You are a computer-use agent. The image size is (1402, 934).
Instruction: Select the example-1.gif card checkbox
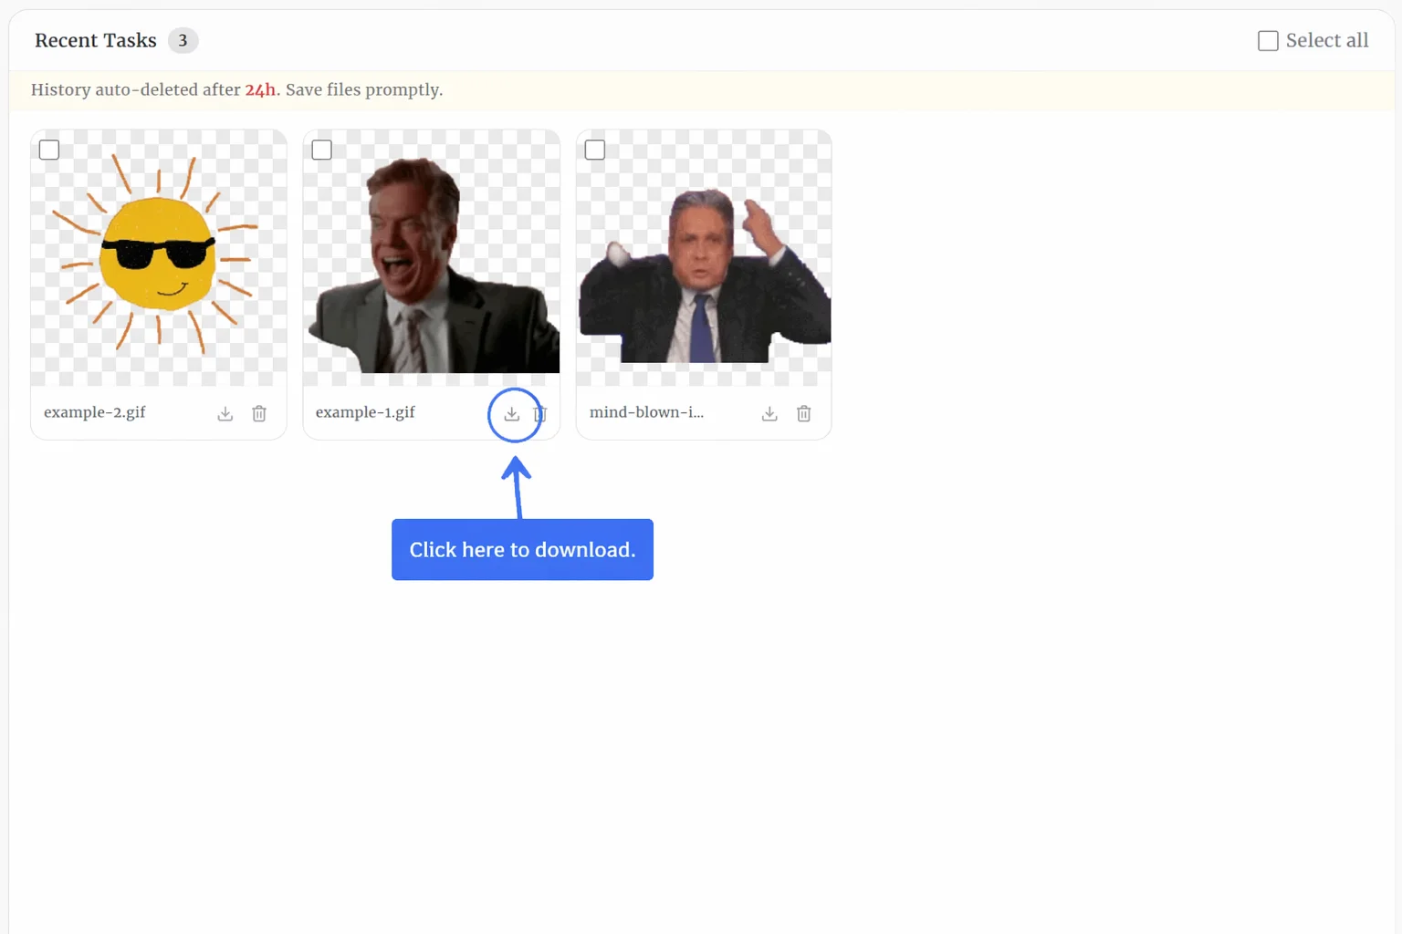[x=322, y=150]
